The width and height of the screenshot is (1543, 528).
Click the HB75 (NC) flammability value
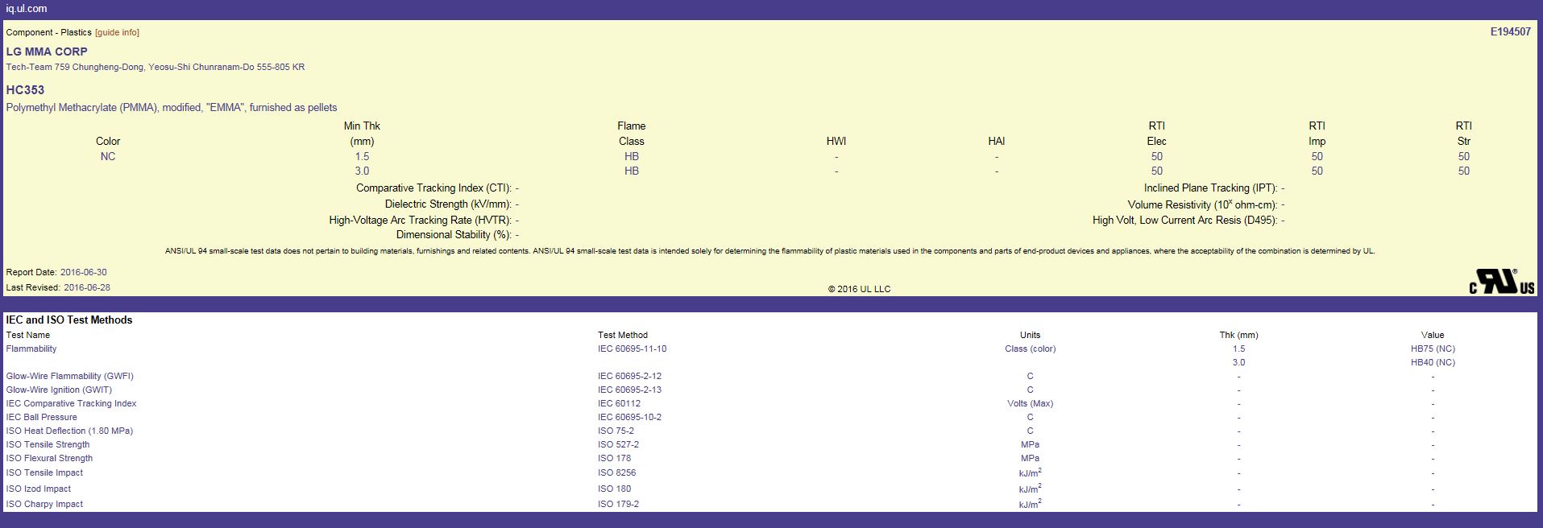pyautogui.click(x=1433, y=349)
